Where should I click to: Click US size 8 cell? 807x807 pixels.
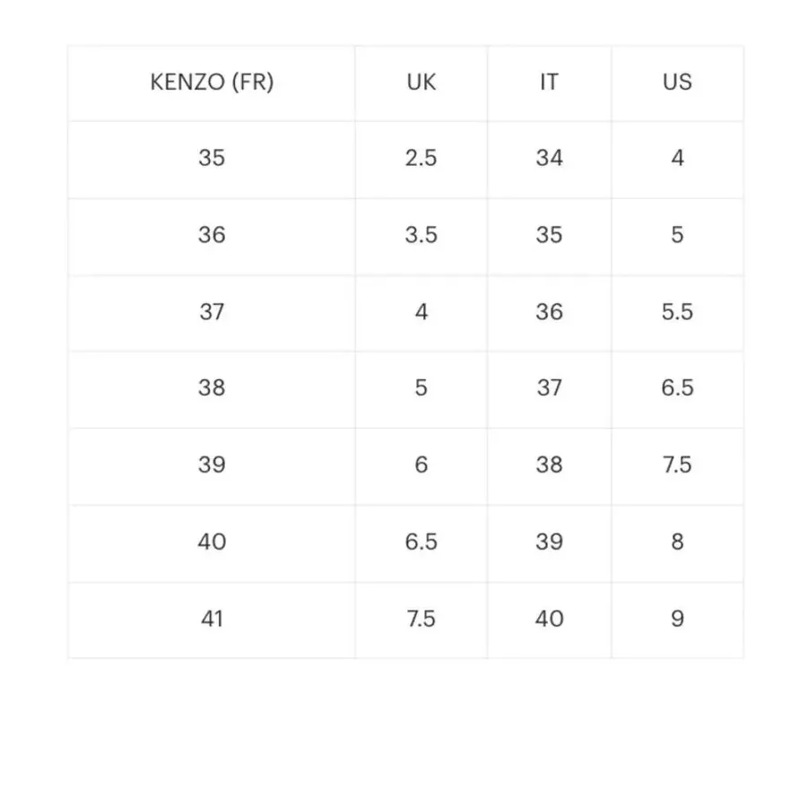tap(677, 542)
